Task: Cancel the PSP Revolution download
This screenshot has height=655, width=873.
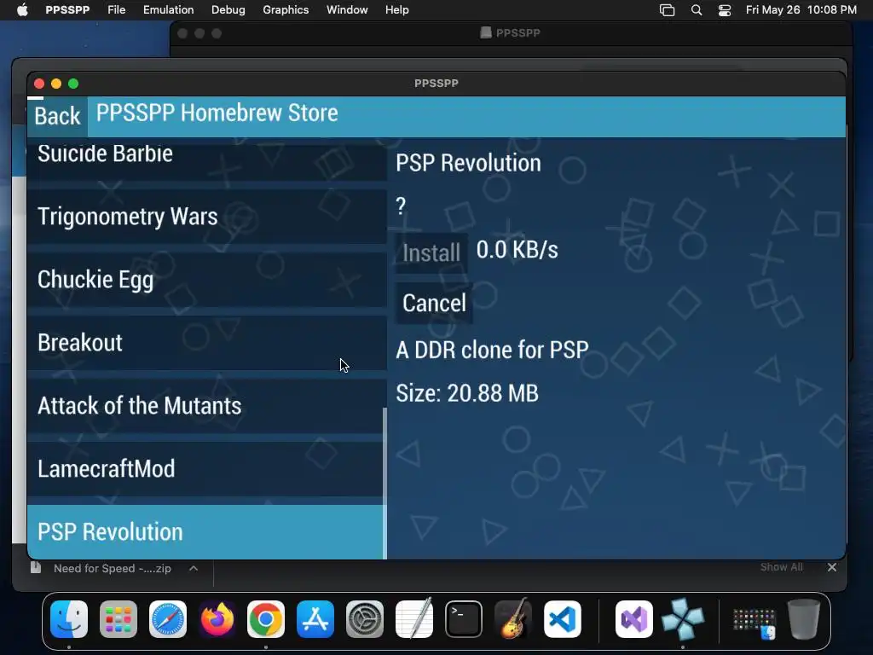Action: 434,304
